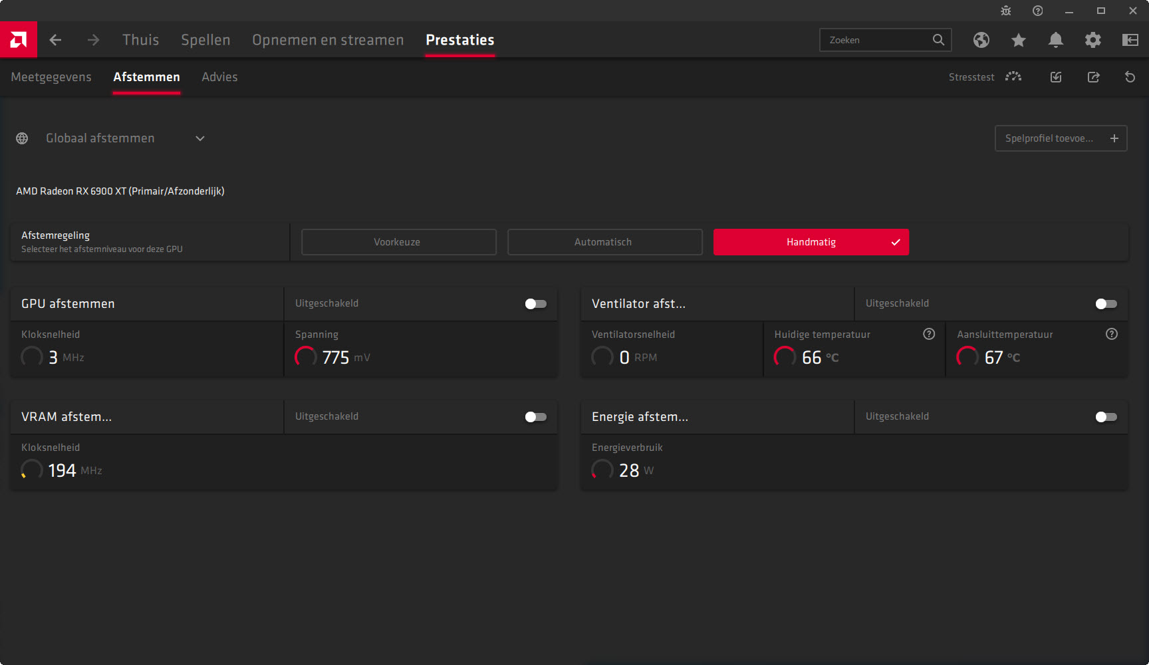
Task: Open settings gear icon
Action: point(1093,40)
